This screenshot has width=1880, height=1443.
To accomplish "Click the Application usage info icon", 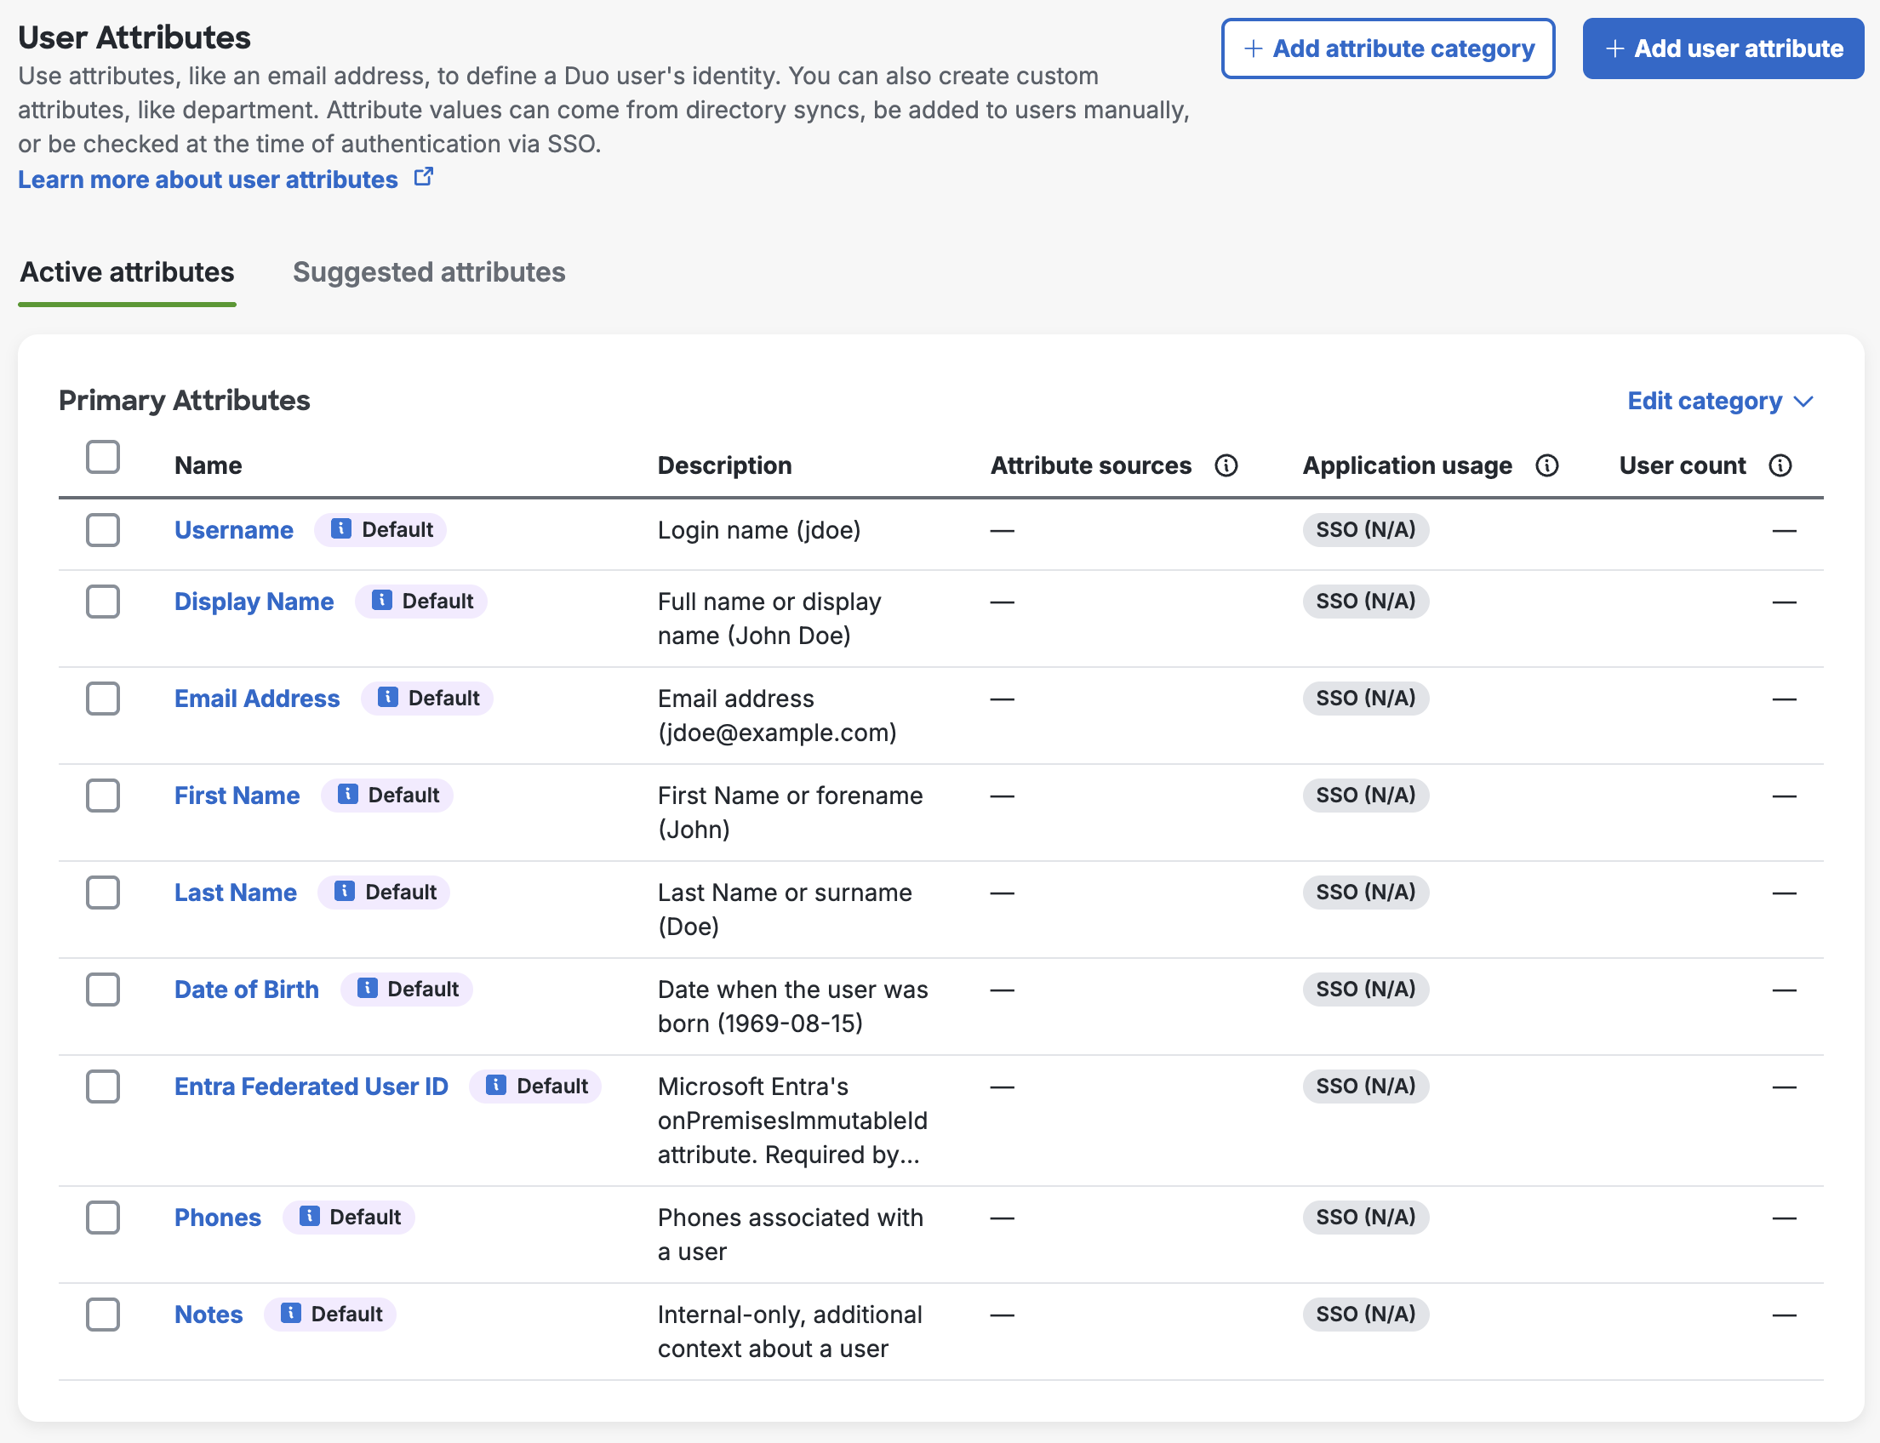I will 1546,465.
